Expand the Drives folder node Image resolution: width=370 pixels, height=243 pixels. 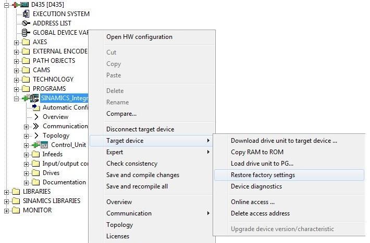click(26, 173)
